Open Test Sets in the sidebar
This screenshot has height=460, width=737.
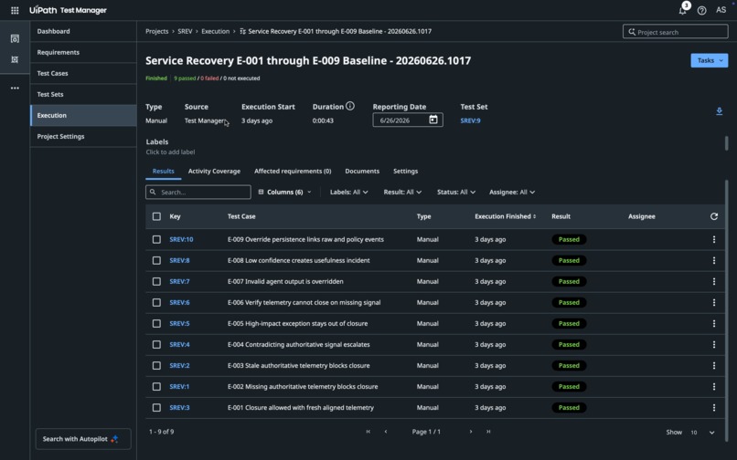[83, 94]
